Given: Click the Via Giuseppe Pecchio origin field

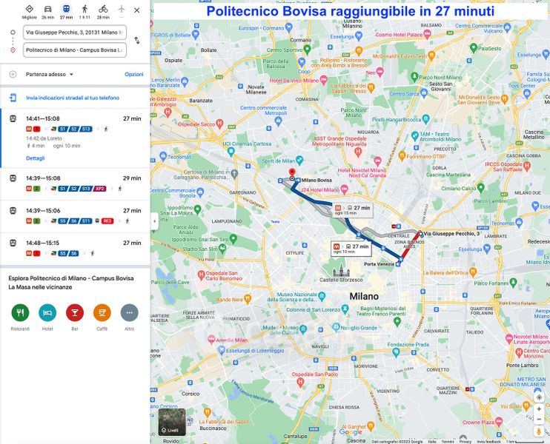Looking at the screenshot, I should click(x=74, y=33).
